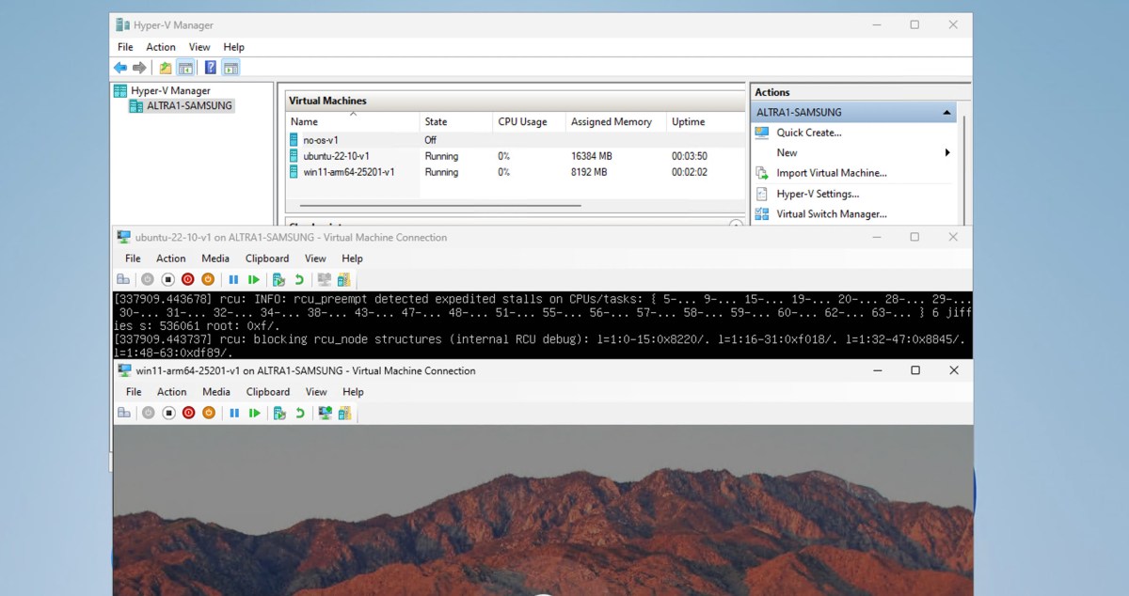Viewport: 1129px width, 596px height.
Task: Select win11-arm64-25201-v1 in Virtual Machines list
Action: coord(516,172)
